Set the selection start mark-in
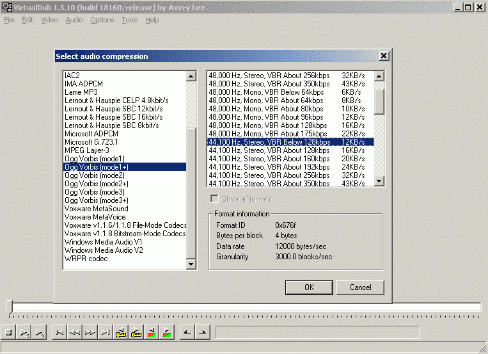Screen dimensions: 488x354 [187, 332]
